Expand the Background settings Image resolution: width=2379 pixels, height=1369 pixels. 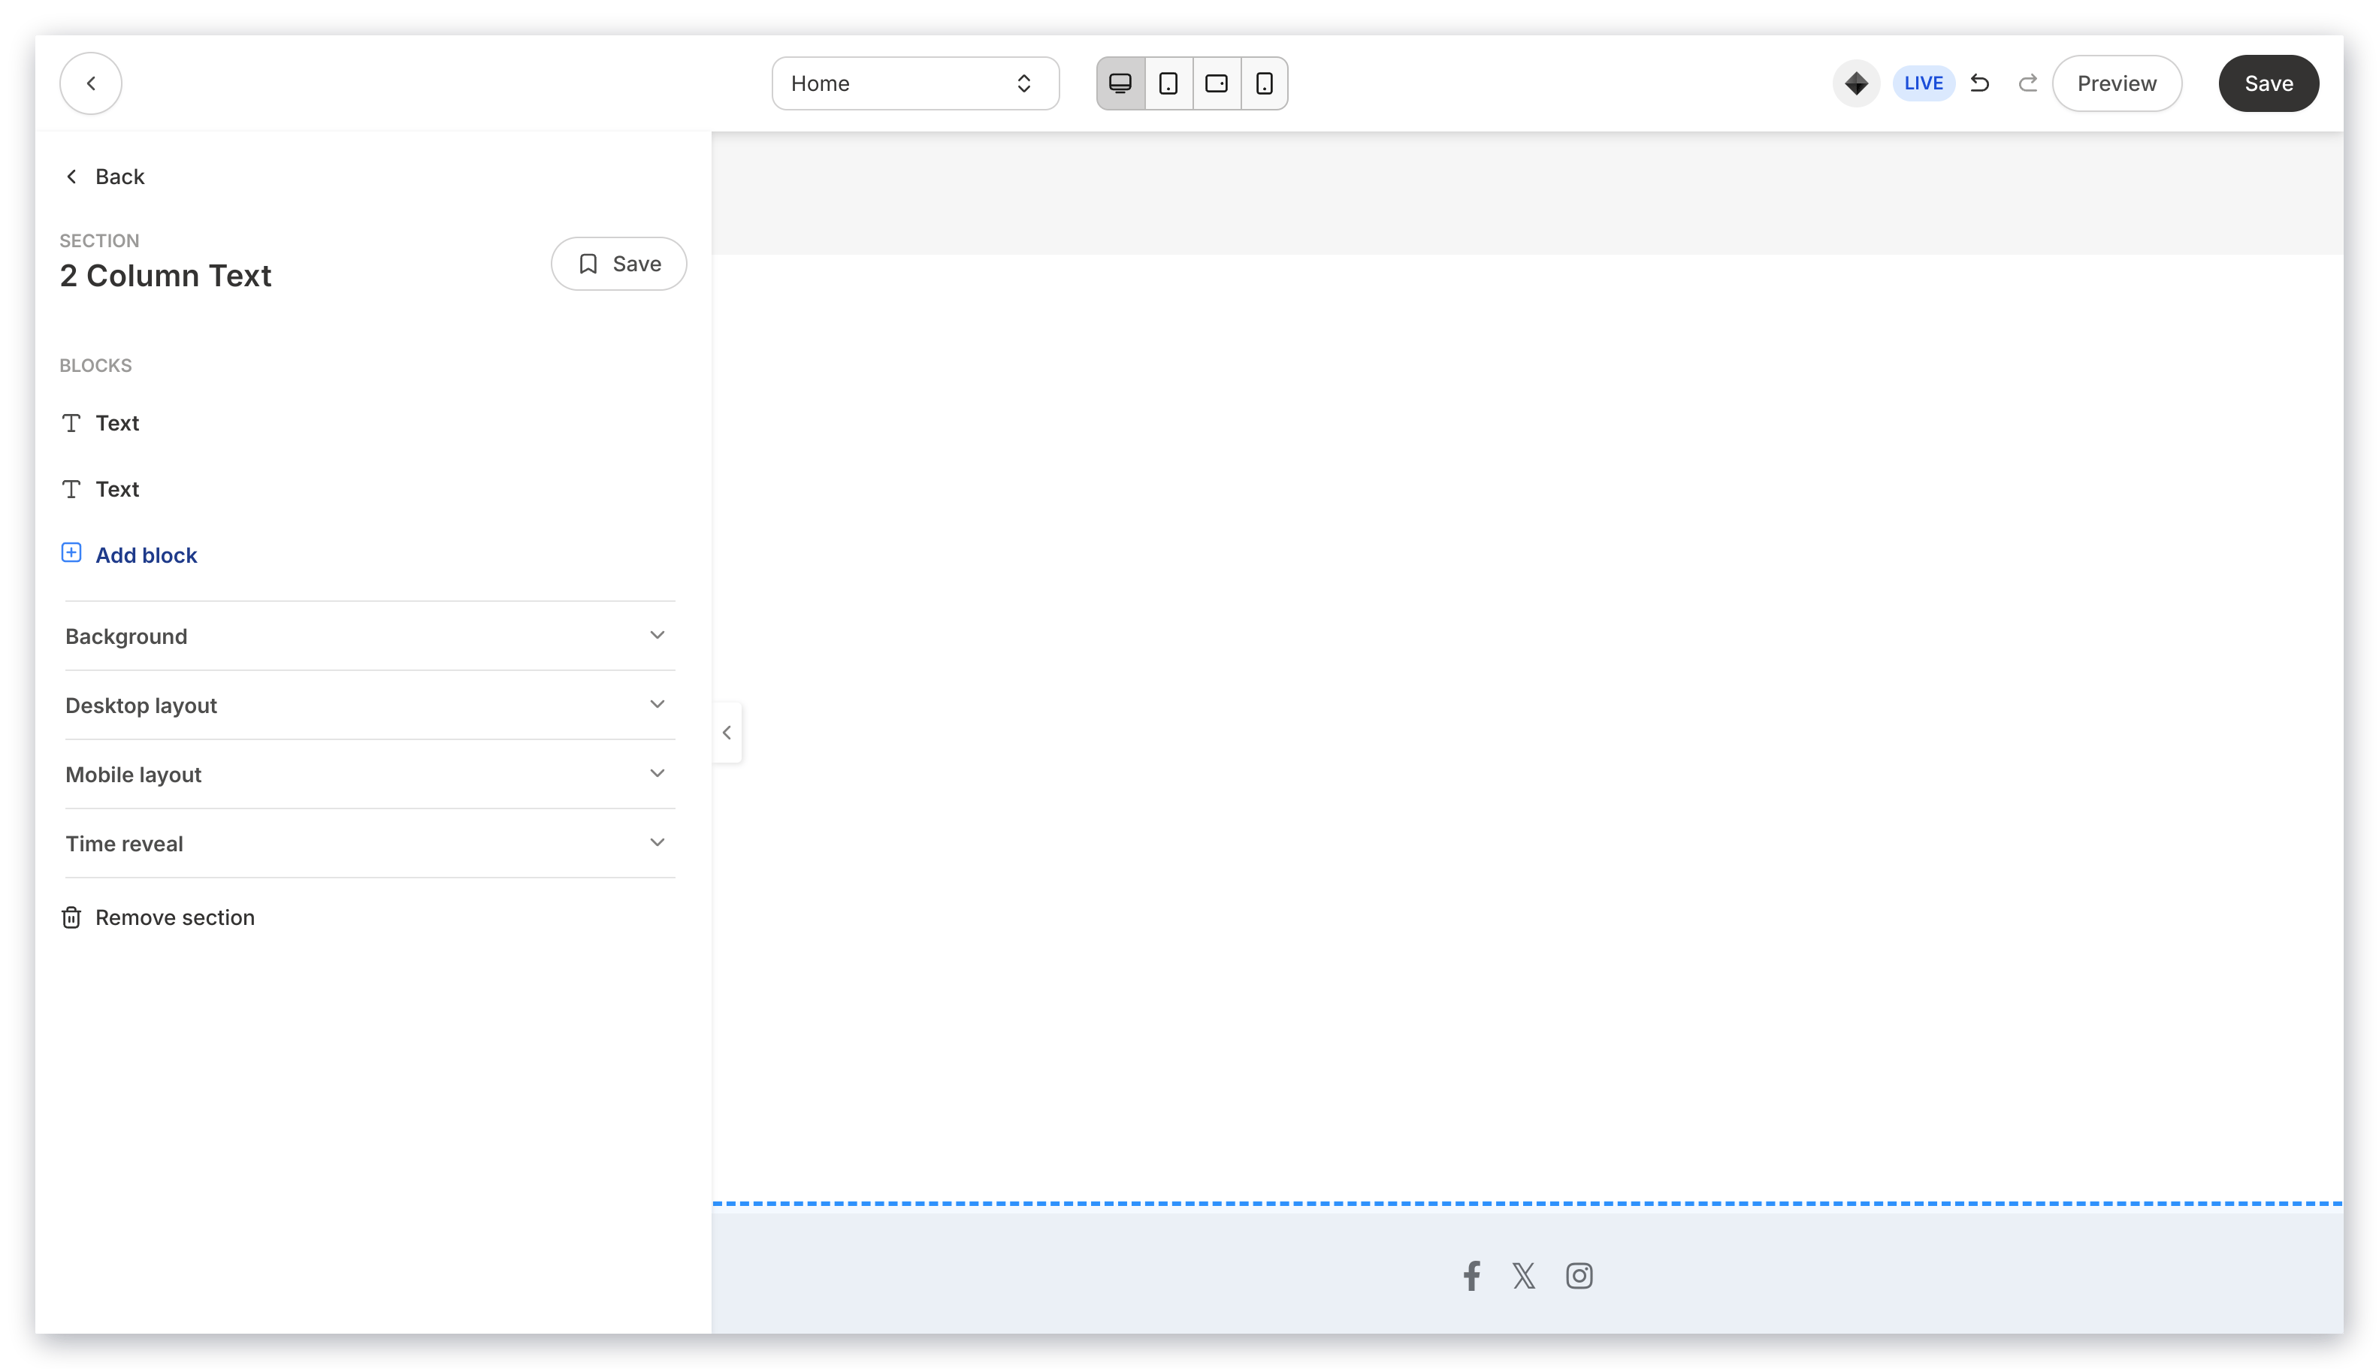pyautogui.click(x=370, y=636)
